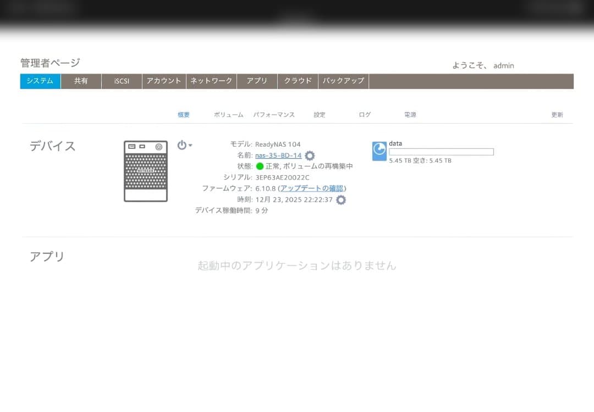Switch to the アカウント tab
The image size is (594, 412).
tap(164, 81)
